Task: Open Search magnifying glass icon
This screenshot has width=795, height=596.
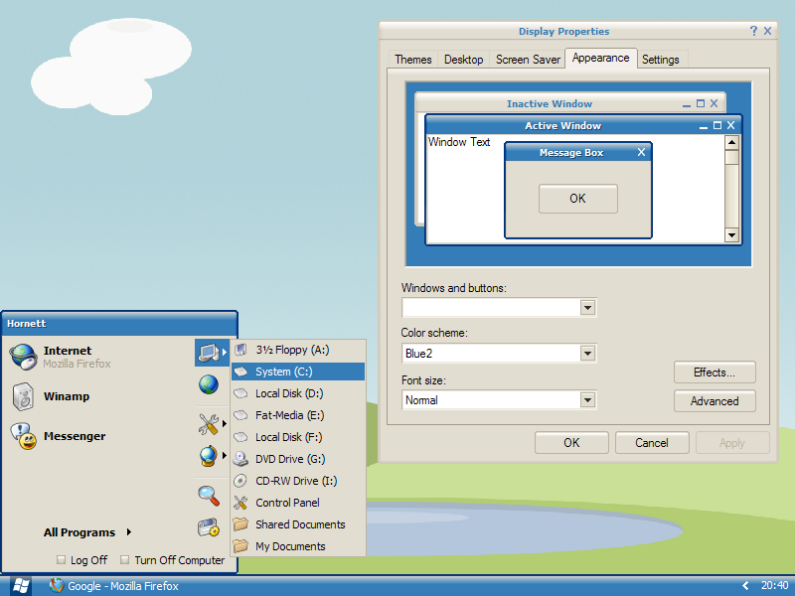Action: click(x=209, y=496)
